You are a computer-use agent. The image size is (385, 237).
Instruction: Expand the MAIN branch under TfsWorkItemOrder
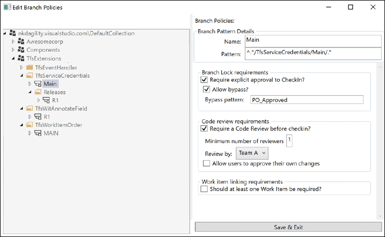[30, 133]
